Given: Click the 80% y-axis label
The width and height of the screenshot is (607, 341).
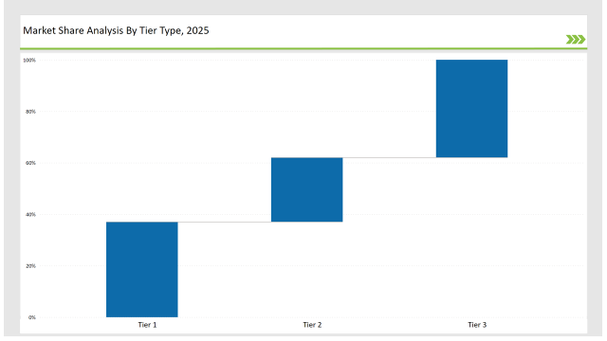Looking at the screenshot, I should (x=30, y=112).
